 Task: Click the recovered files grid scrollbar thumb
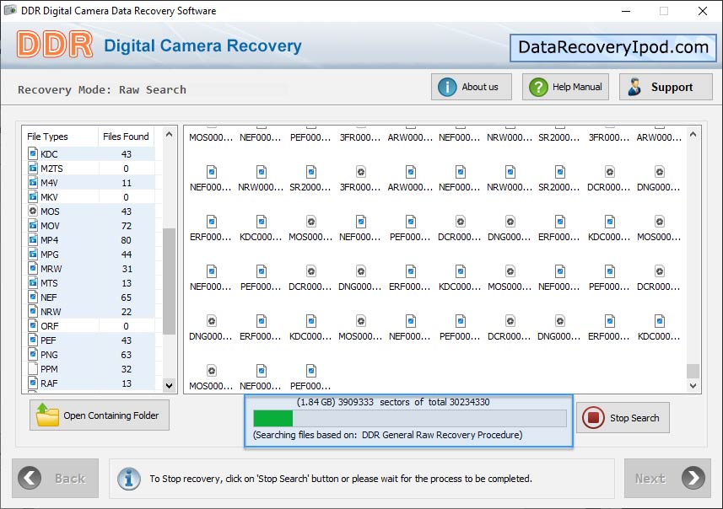tap(693, 372)
